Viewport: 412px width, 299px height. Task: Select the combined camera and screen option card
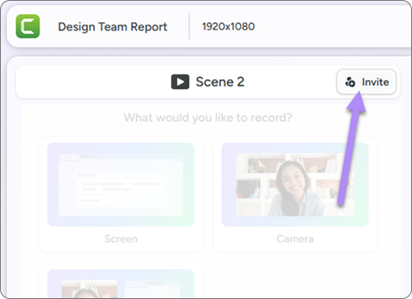121,281
